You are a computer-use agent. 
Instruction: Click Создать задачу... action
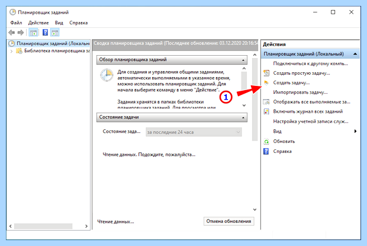[291, 82]
